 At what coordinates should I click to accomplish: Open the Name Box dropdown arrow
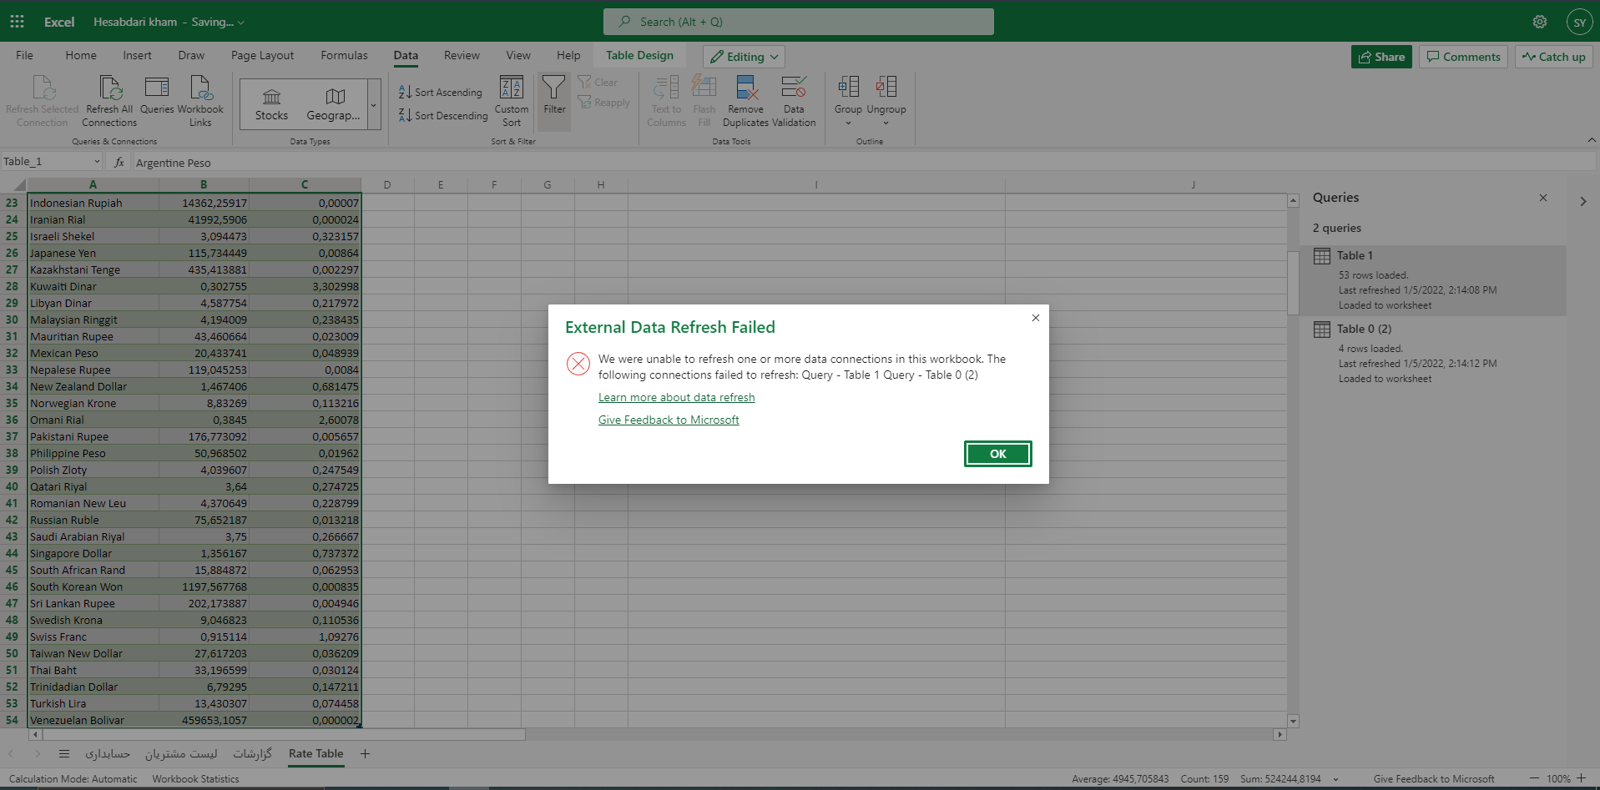point(97,162)
